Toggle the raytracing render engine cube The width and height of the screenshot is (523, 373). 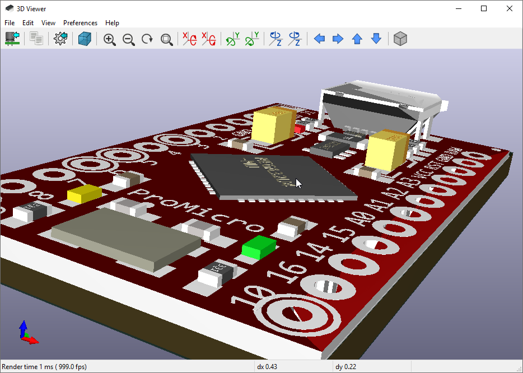pos(85,39)
